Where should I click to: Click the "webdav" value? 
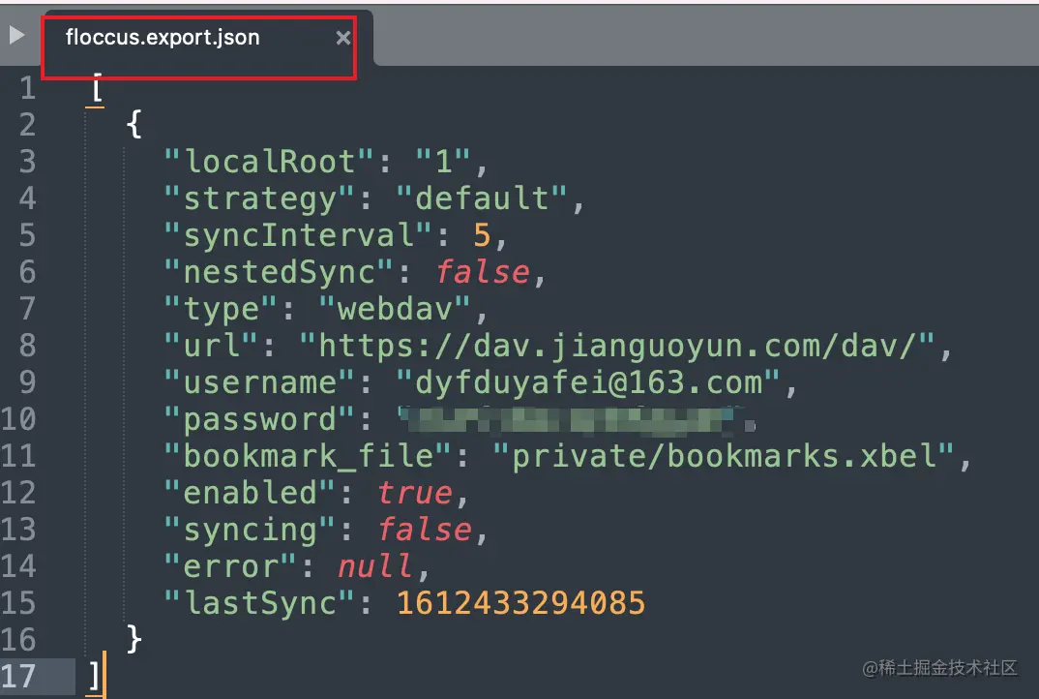(x=396, y=309)
